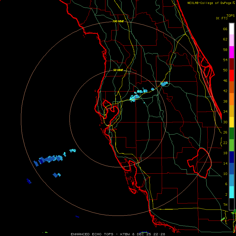Click the '30' legend value label
The image size is (236, 236).
click(x=225, y=122)
